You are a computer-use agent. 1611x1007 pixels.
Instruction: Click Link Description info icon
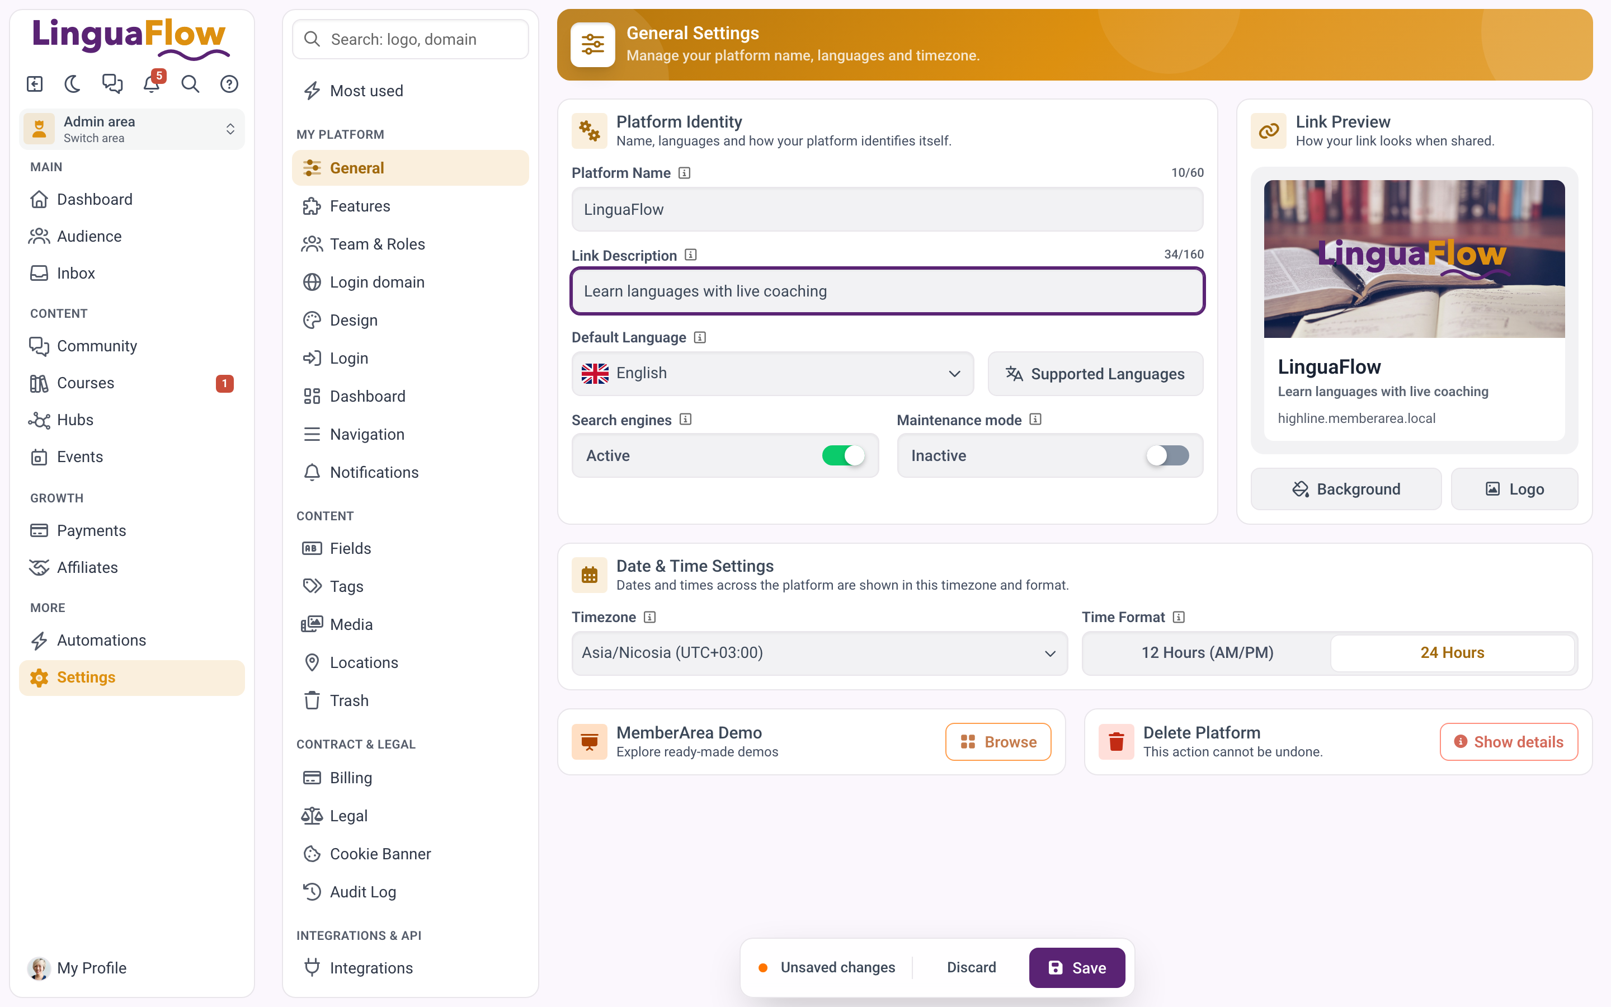tap(691, 255)
